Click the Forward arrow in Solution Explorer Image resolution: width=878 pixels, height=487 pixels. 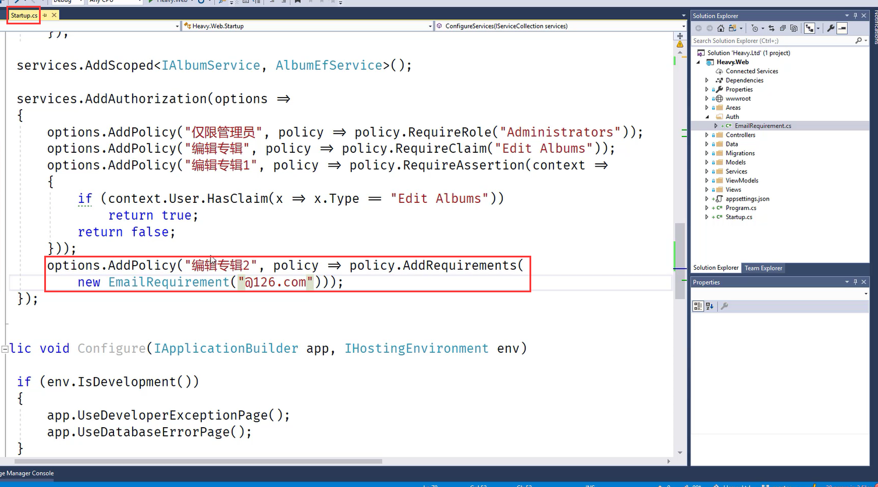point(709,28)
